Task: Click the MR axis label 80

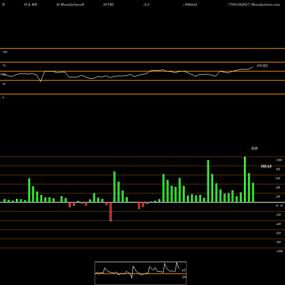Action: 278,169
